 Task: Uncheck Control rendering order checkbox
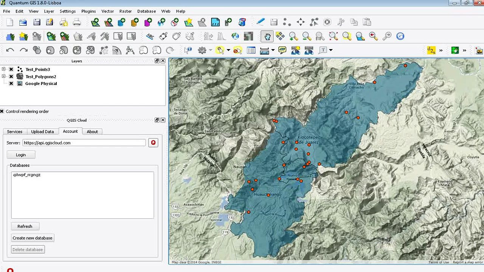2,111
